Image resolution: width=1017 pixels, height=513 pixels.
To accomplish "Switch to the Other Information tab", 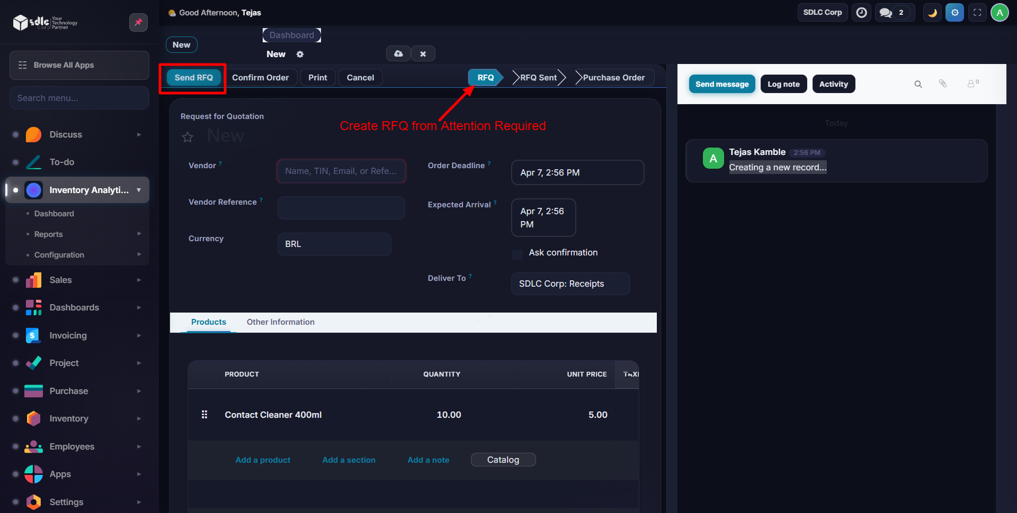I will [280, 322].
